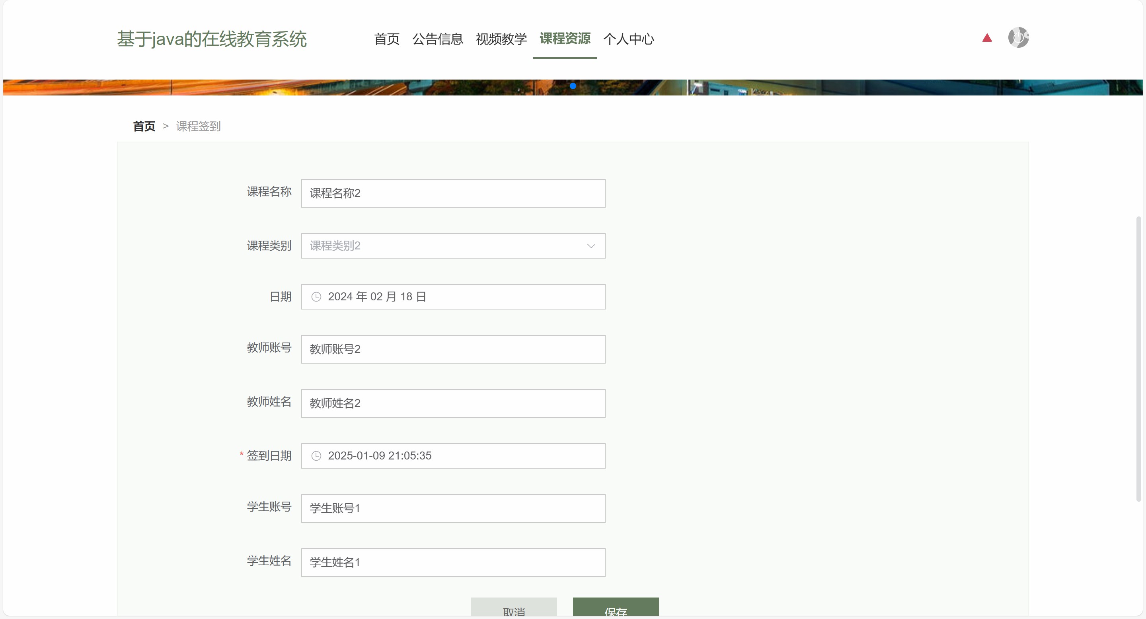Click the clock icon in 签到日期 field
Screen dimensions: 1146x619
[316, 456]
